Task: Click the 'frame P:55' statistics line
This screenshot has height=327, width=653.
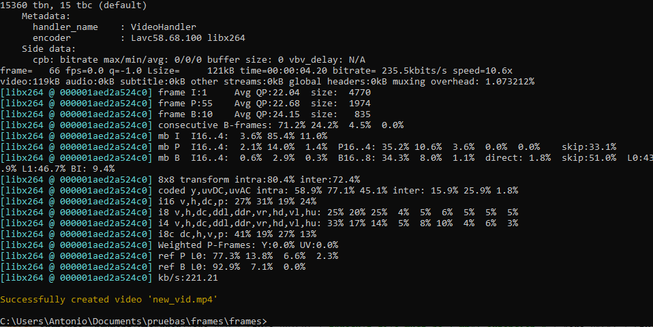Action: pyautogui.click(x=185, y=103)
